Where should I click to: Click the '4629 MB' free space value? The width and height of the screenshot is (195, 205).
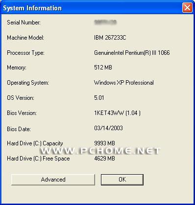click(104, 159)
